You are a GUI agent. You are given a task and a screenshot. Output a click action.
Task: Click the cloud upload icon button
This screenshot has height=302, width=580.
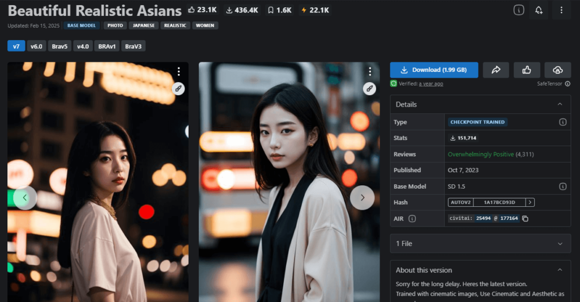click(557, 70)
